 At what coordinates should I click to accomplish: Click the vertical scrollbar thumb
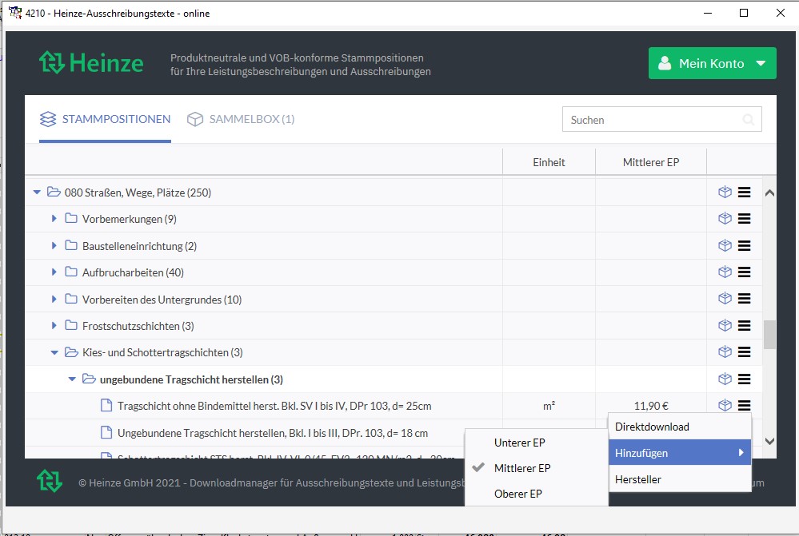pos(769,335)
